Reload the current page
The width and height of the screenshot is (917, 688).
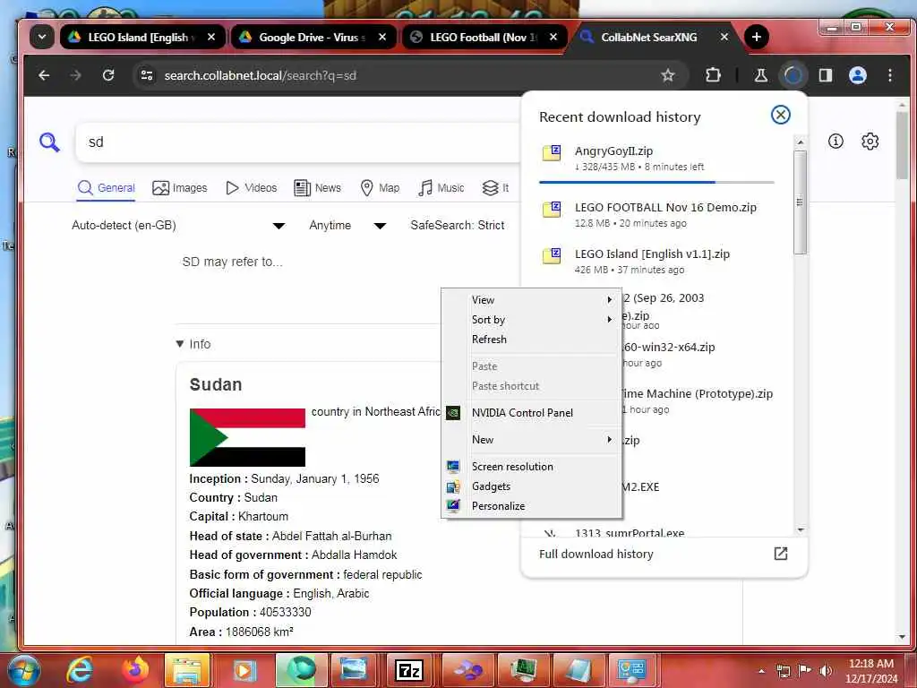(108, 75)
